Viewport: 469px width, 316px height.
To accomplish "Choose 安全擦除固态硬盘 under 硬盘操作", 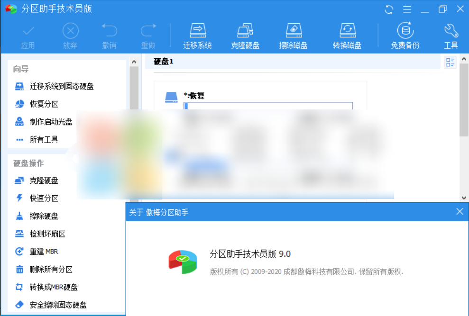I will [58, 305].
